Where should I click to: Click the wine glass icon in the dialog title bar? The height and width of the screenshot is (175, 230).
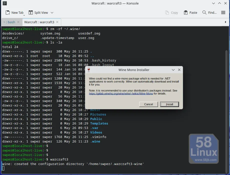(89, 70)
